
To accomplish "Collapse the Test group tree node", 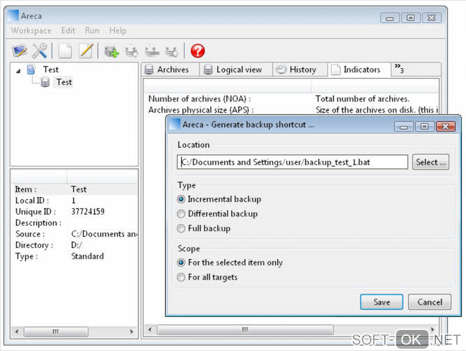I will click(x=18, y=71).
